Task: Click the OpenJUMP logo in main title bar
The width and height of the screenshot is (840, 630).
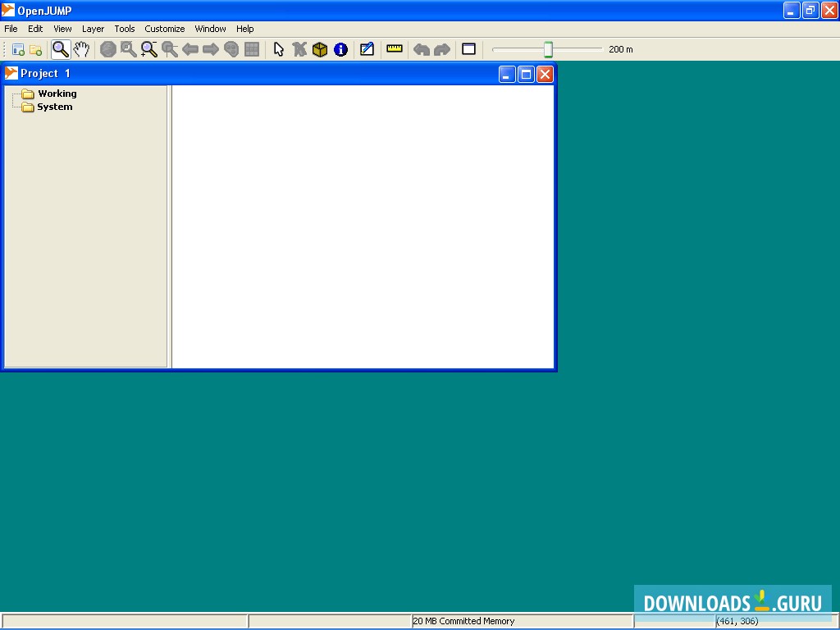Action: click(8, 10)
